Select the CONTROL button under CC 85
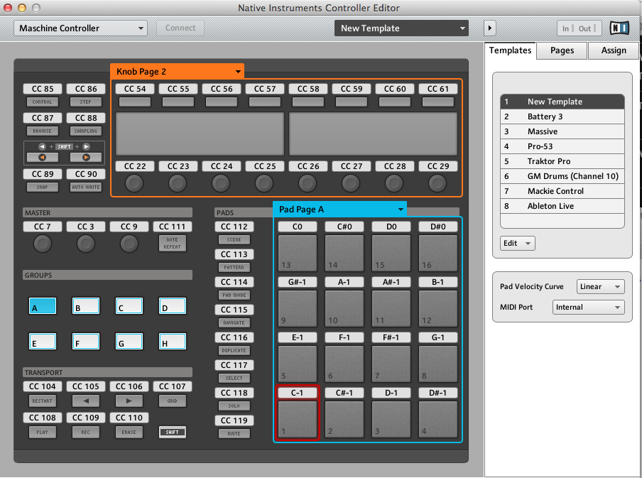Screen dimensions: 642x478 point(43,102)
